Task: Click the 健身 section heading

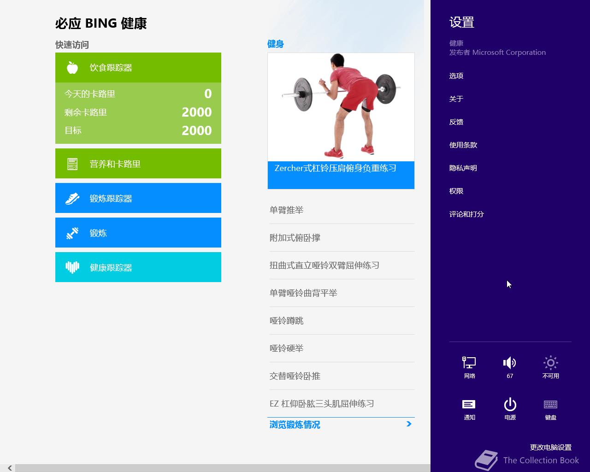Action: click(276, 44)
